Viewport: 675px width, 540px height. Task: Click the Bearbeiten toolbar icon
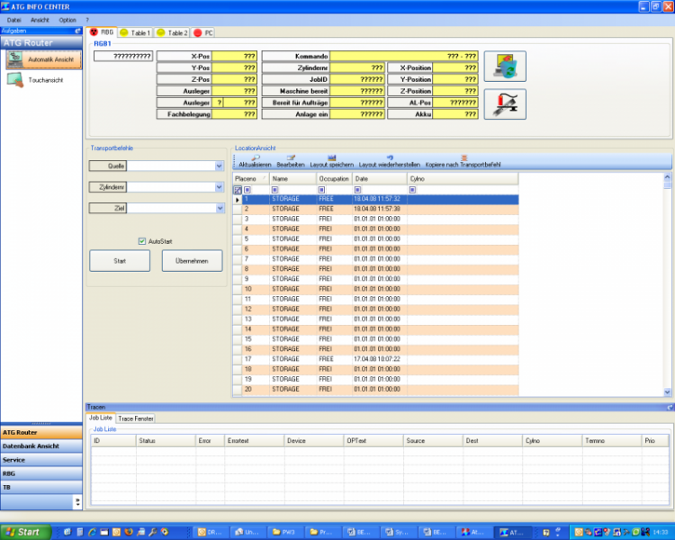coord(290,157)
